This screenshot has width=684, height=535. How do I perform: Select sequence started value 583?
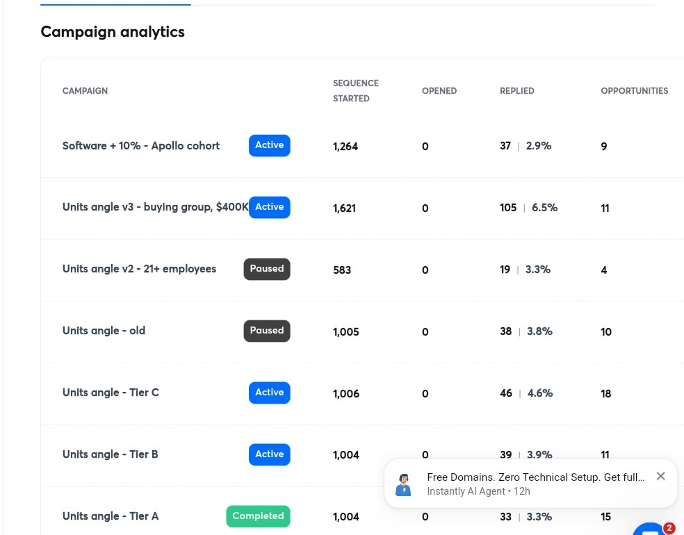click(342, 270)
